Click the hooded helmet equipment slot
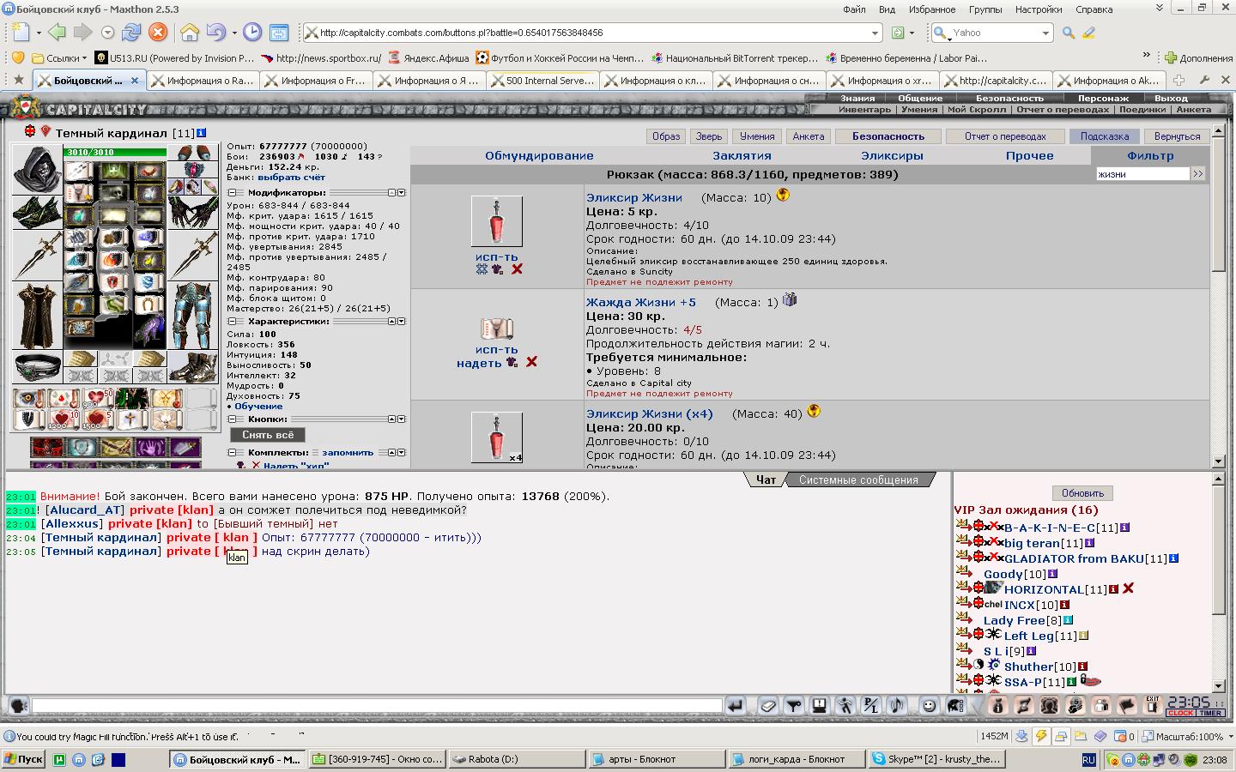 (x=36, y=170)
